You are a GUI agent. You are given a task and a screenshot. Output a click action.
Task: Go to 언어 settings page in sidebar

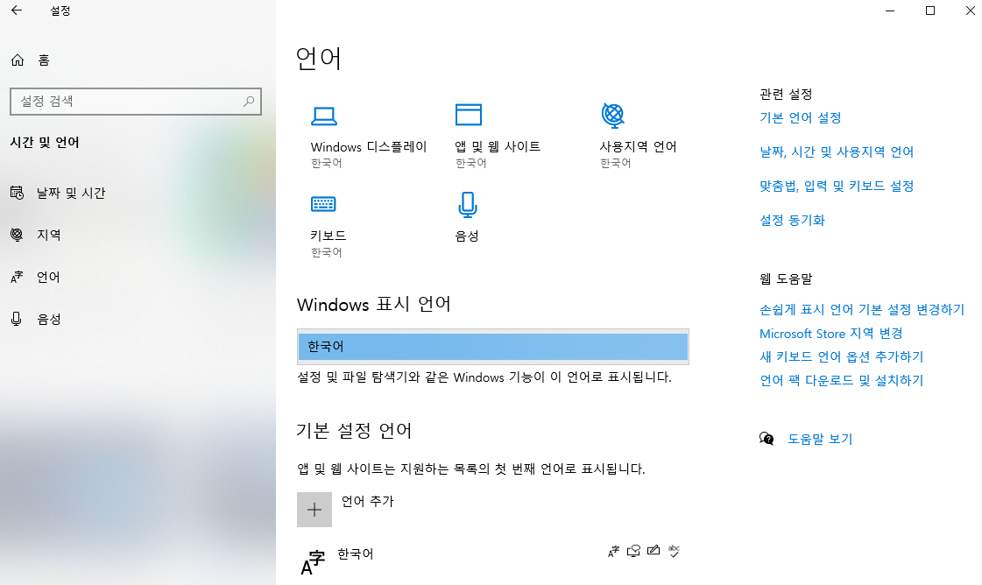(48, 277)
